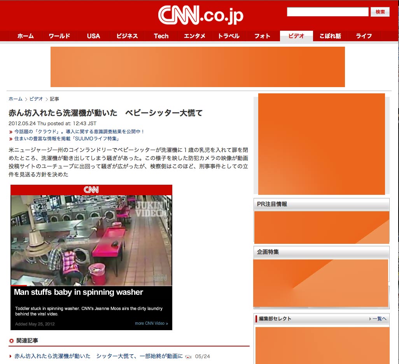Open the USA nav tab
The width and height of the screenshot is (399, 364).
93,36
